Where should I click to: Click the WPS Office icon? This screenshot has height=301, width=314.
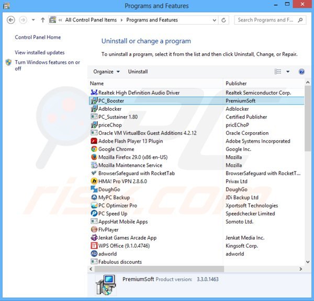(x=94, y=246)
